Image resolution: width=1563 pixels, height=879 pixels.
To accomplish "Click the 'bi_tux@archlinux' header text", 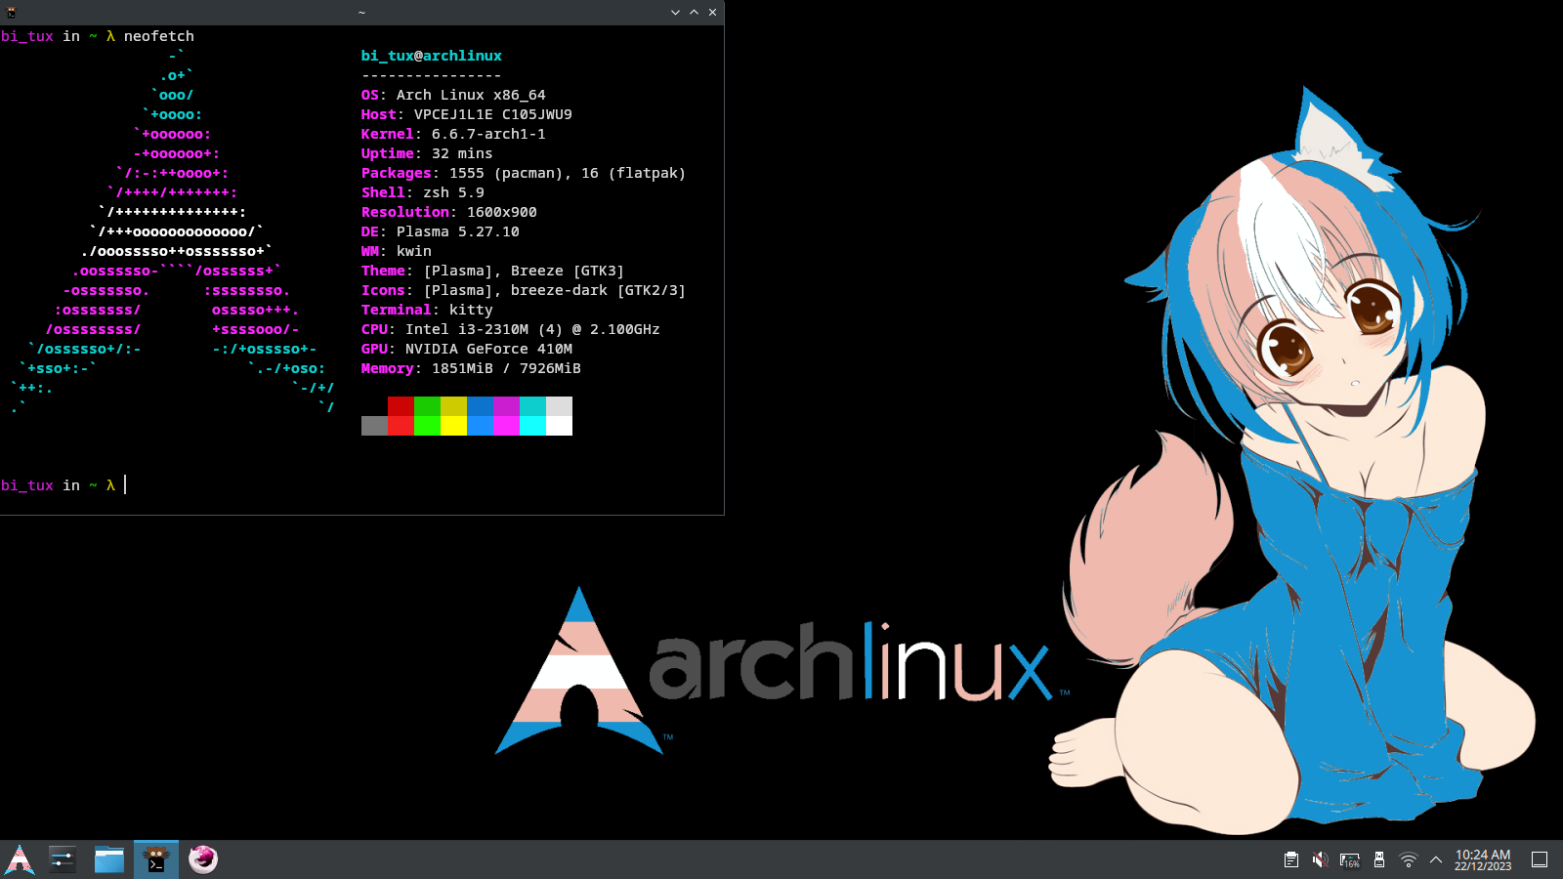I will tap(431, 56).
